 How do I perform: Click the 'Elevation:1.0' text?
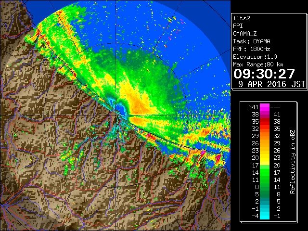(x=255, y=57)
